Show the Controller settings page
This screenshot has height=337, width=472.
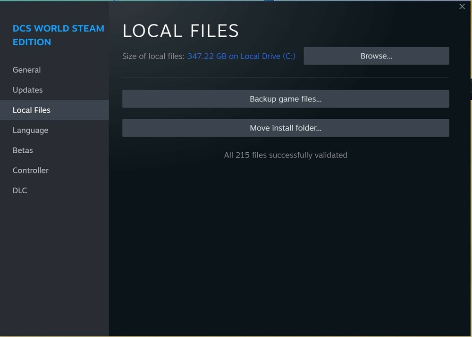[31, 171]
